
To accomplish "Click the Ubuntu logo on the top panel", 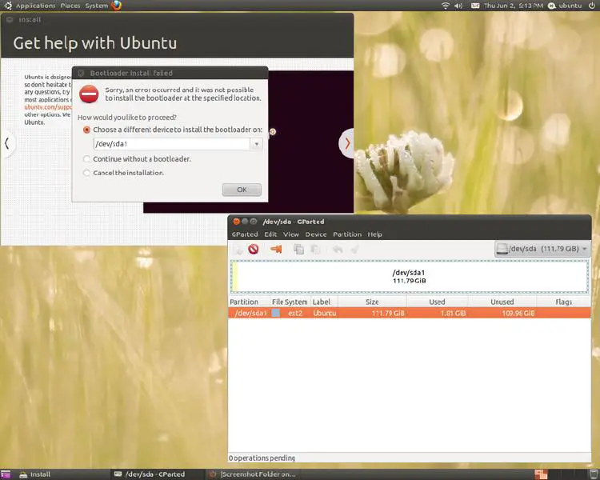I will click(8, 6).
